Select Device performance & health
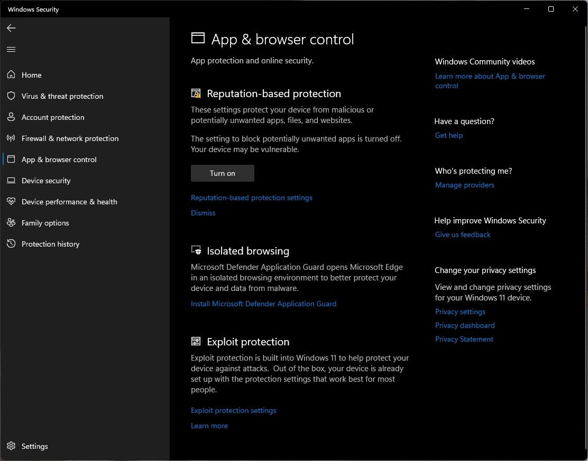 coord(85,202)
